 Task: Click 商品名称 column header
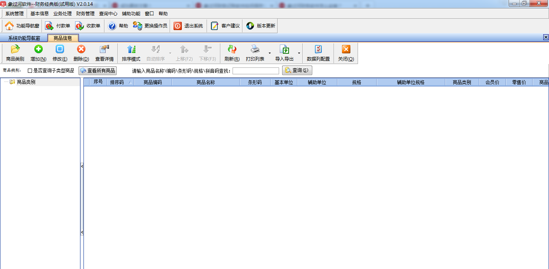tap(206, 82)
